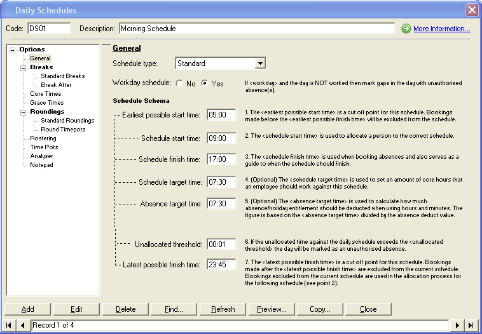Click Schedule target time field

click(x=221, y=182)
